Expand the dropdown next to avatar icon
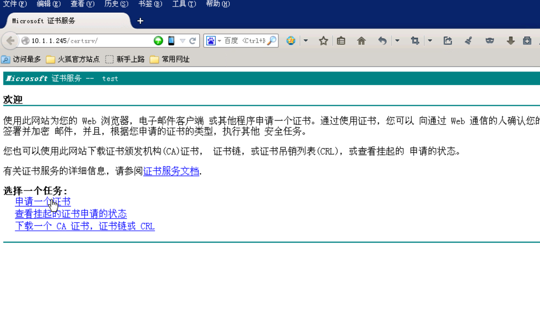Viewport: 540px width, 329px height. point(306,41)
